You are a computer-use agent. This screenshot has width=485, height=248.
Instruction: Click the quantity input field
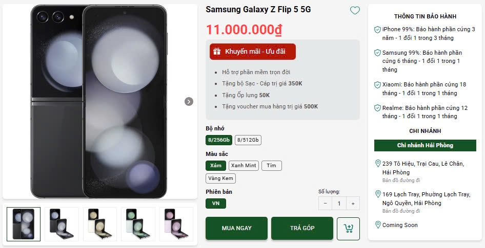click(x=339, y=204)
